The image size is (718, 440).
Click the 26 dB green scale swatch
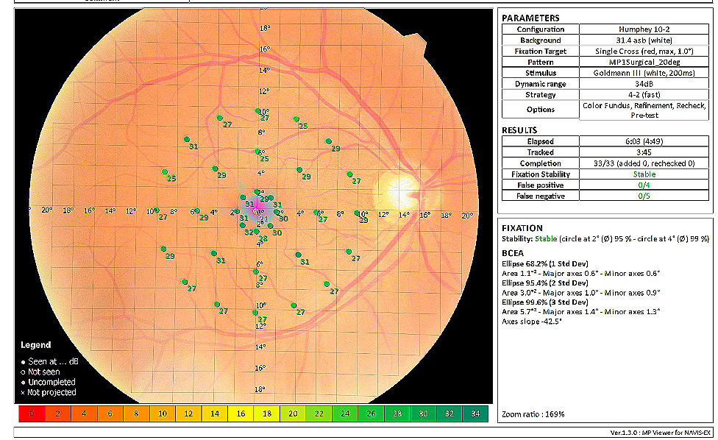tap(371, 414)
